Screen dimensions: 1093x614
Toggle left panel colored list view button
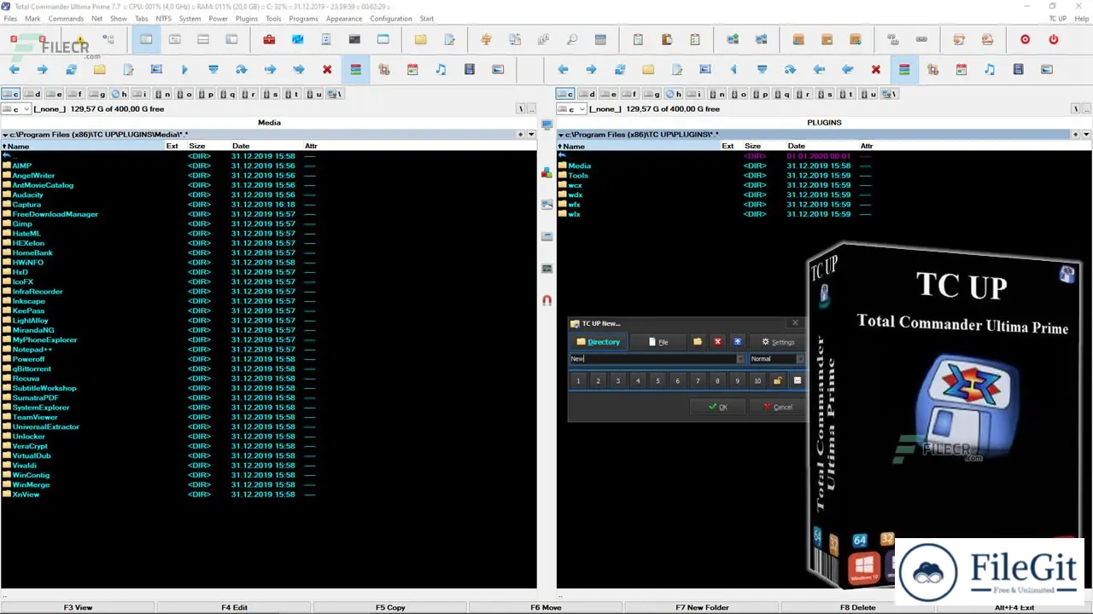(x=355, y=69)
